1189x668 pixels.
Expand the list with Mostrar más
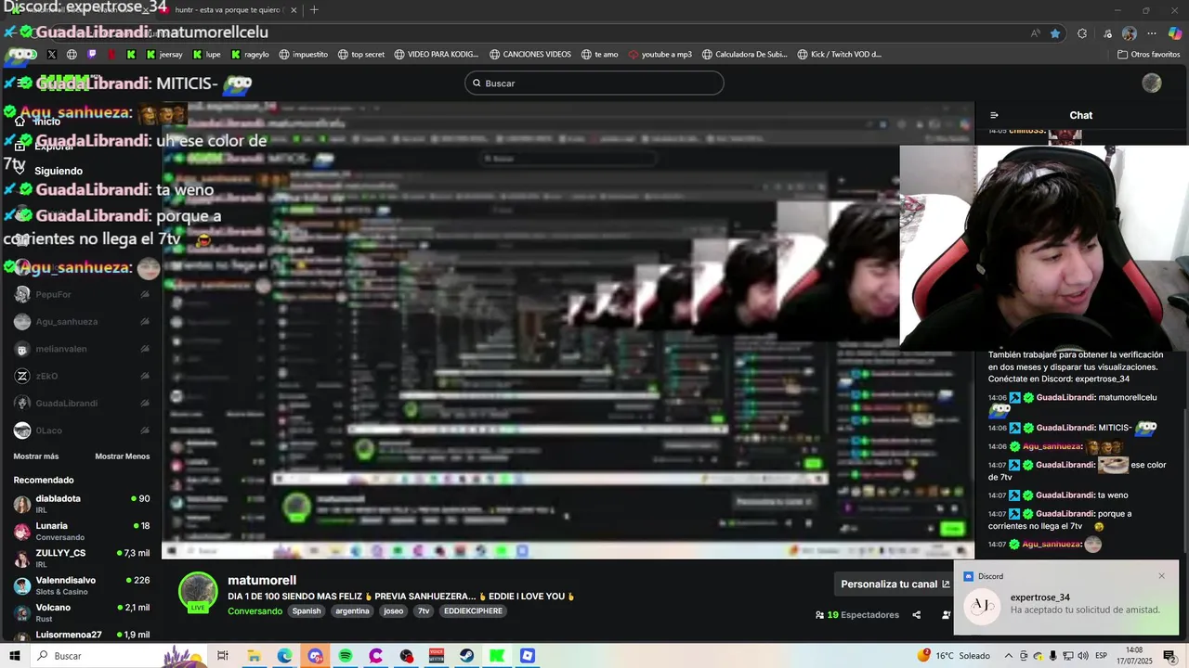[36, 456]
